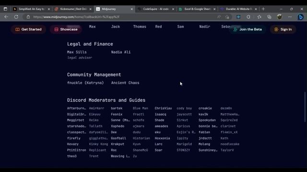The image size is (307, 172).
Task: Click moderator name noodlecake
Action: coord(230,144)
